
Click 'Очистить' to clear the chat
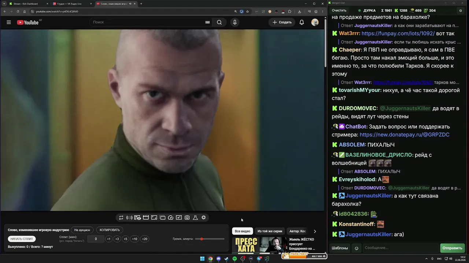(339, 11)
